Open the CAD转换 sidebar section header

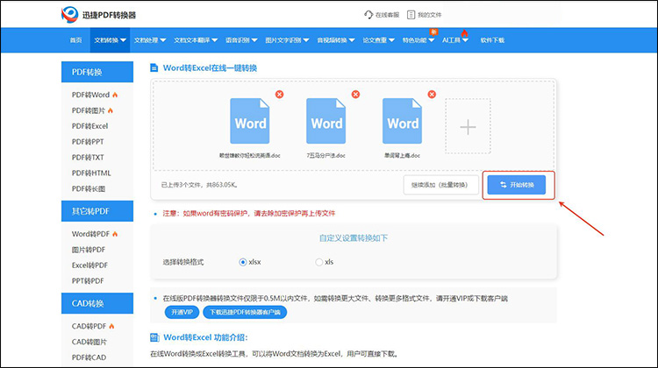click(97, 303)
